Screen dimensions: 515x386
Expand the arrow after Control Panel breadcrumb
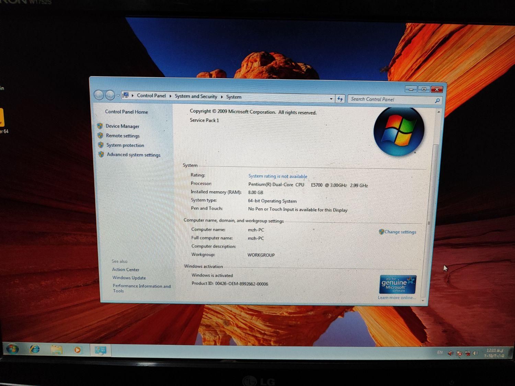(170, 96)
